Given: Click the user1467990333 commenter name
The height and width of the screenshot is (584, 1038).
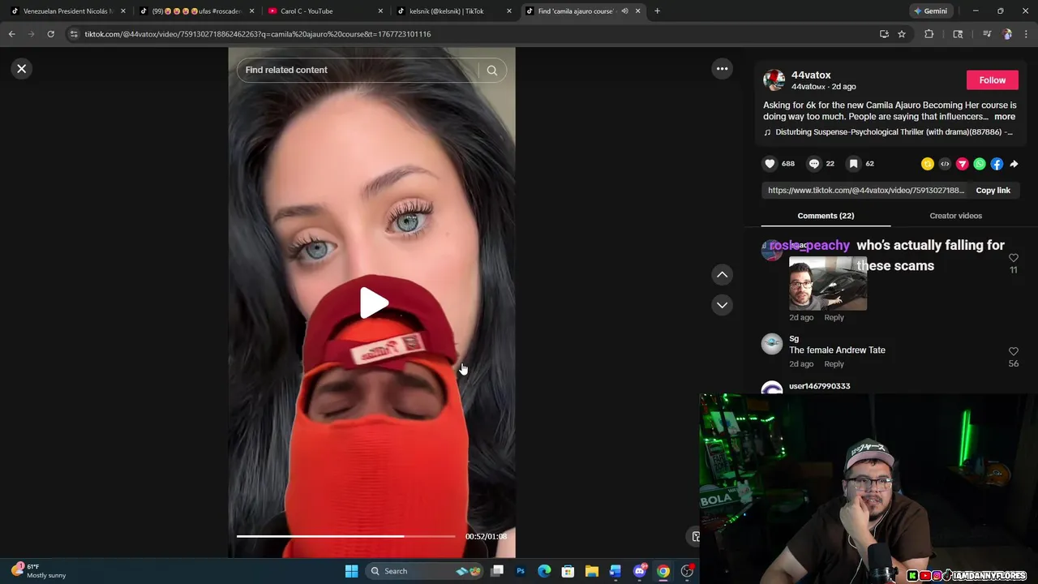Looking at the screenshot, I should pyautogui.click(x=820, y=386).
